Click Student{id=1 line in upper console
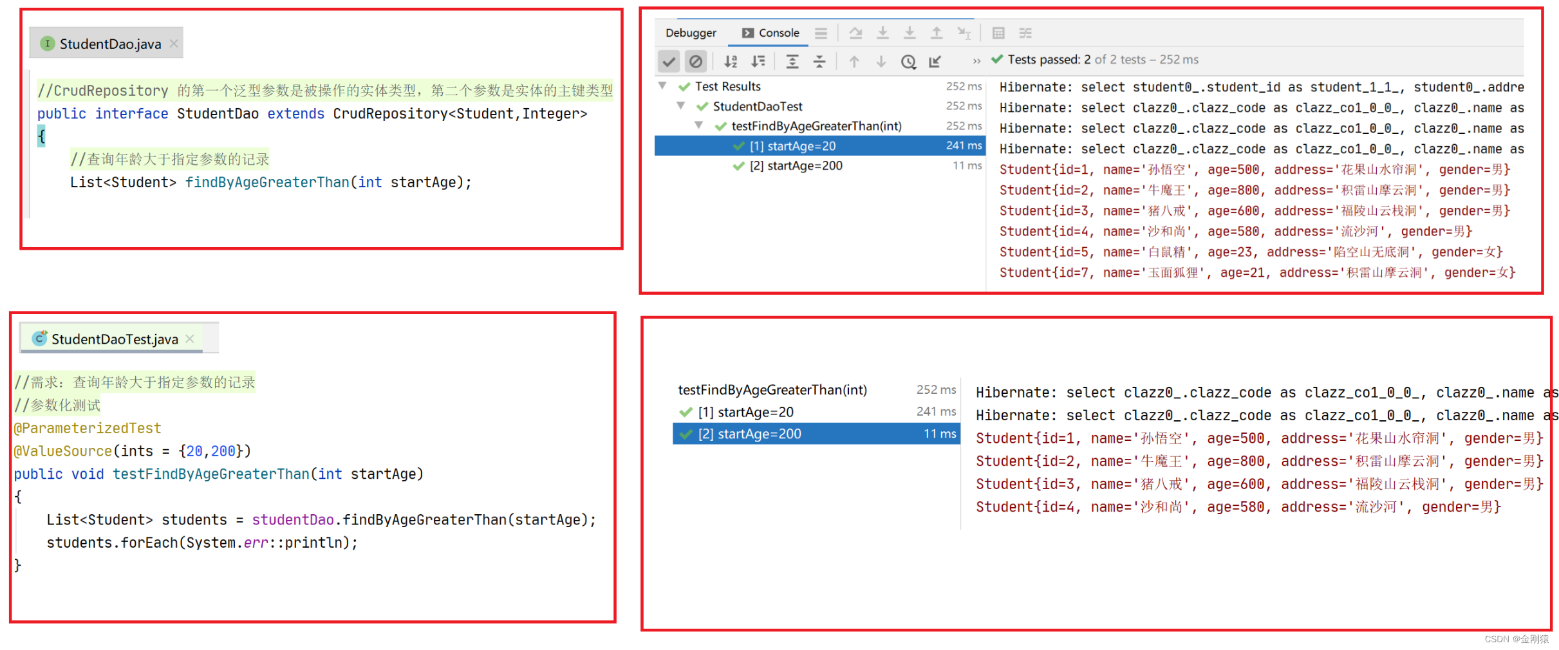Viewport: 1559px width, 650px height. pos(1255,170)
